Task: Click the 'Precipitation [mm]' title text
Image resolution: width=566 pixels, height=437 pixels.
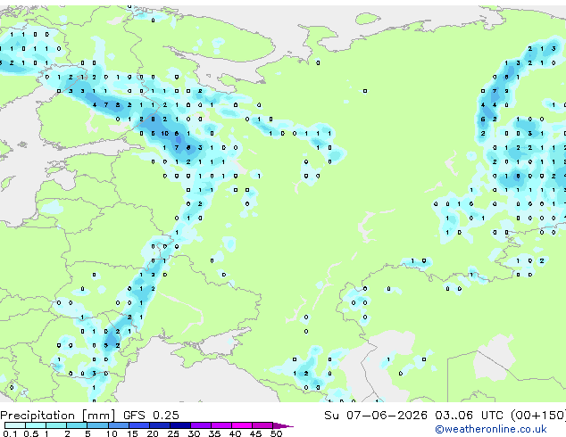Action: [57, 416]
